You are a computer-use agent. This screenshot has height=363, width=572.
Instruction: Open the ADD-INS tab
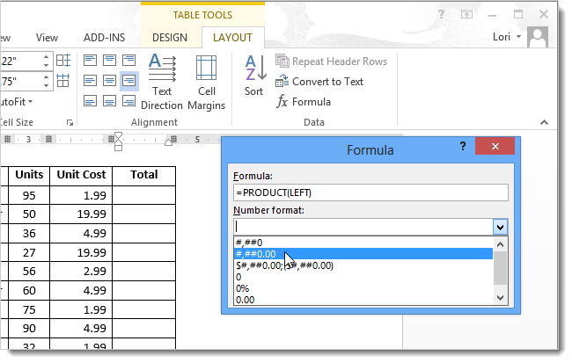pyautogui.click(x=103, y=38)
